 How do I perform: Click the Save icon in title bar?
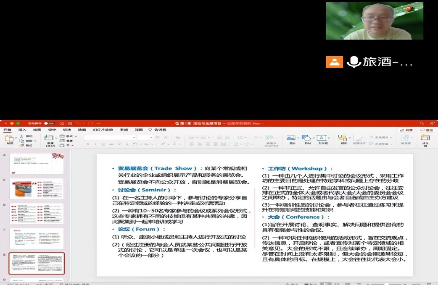click(69, 123)
